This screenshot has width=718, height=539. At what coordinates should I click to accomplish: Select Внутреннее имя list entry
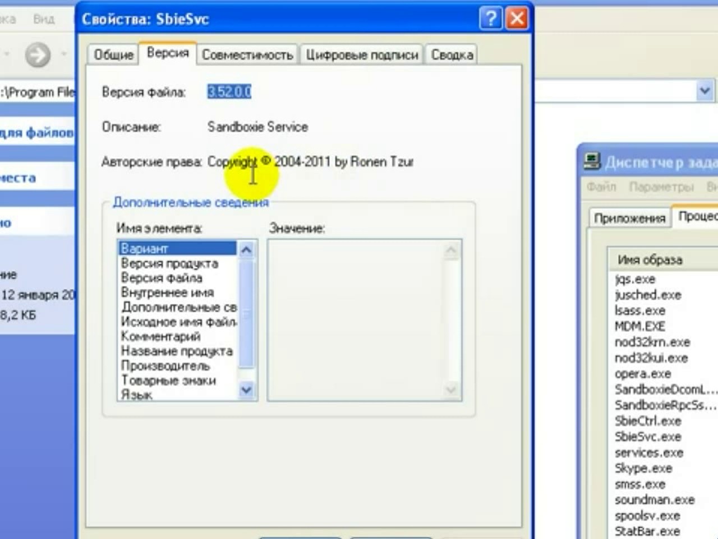click(167, 293)
